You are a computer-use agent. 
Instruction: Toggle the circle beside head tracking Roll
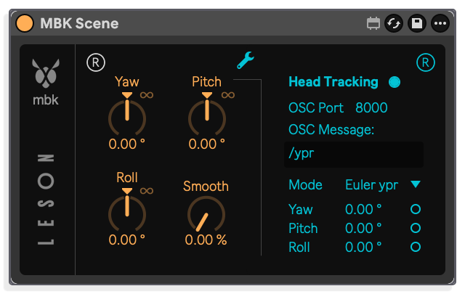point(416,247)
